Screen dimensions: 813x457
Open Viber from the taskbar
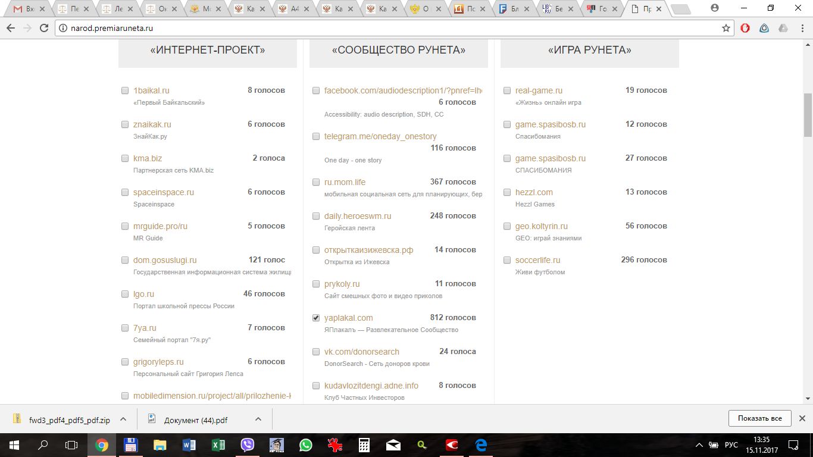(x=248, y=445)
